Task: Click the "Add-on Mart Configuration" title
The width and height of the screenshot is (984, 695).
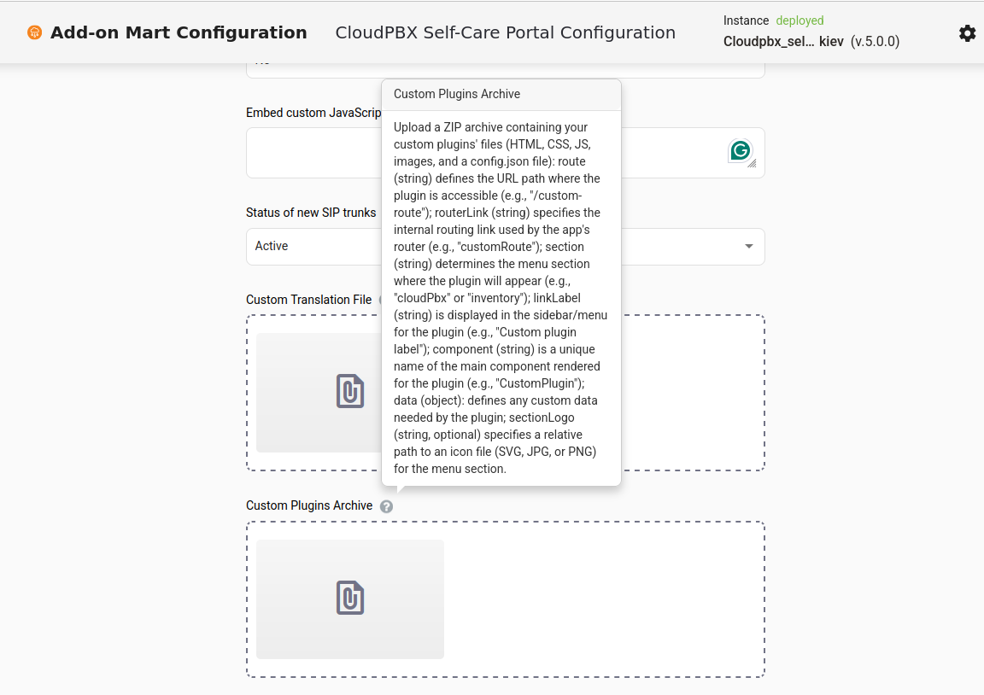Action: [x=179, y=33]
